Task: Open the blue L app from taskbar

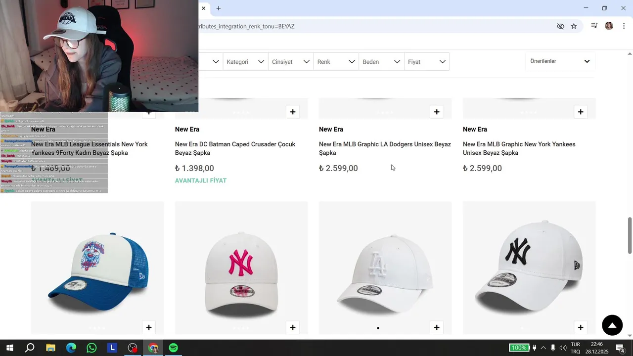Action: click(x=112, y=348)
